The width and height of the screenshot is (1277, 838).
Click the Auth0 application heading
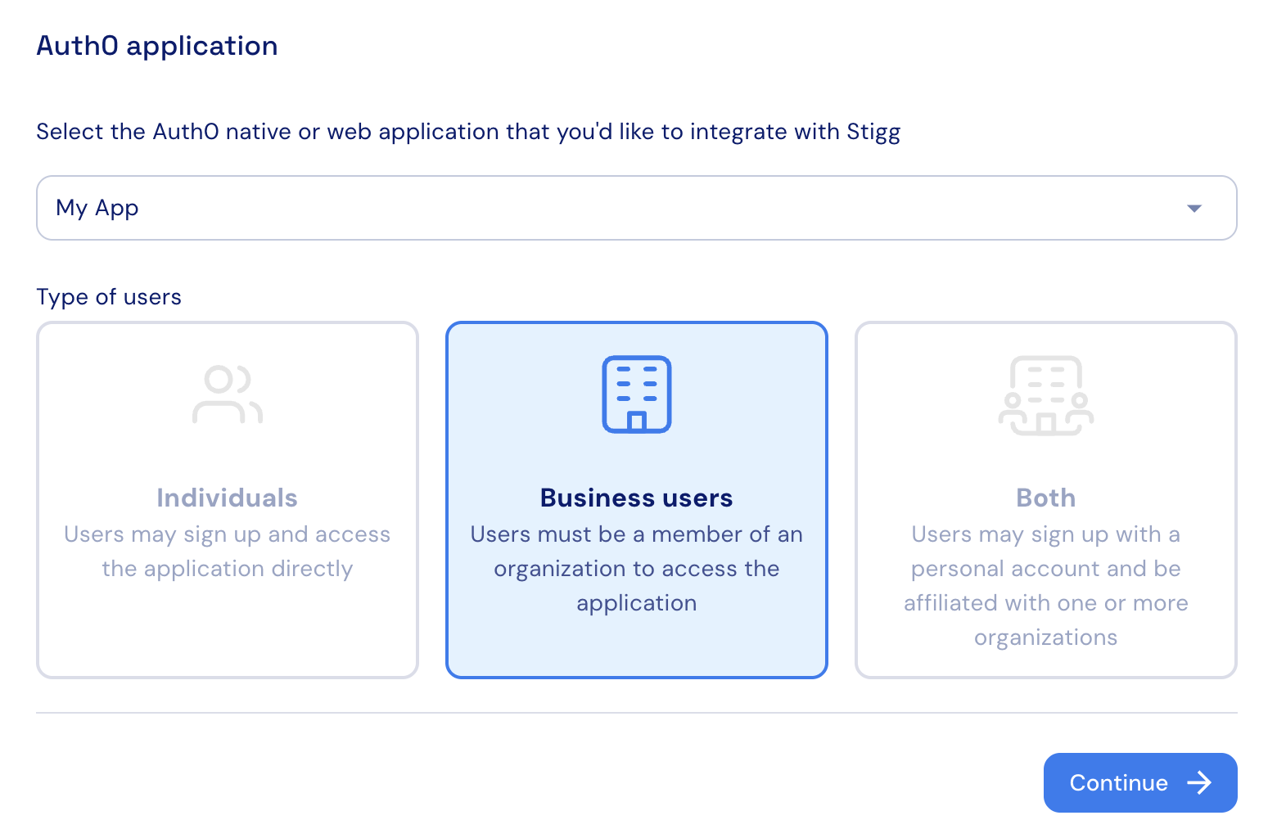157,46
